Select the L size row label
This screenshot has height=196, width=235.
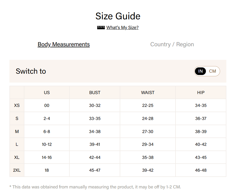coord(17,144)
